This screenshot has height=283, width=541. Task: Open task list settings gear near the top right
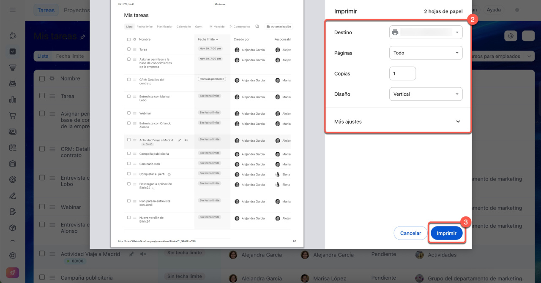pos(511,36)
